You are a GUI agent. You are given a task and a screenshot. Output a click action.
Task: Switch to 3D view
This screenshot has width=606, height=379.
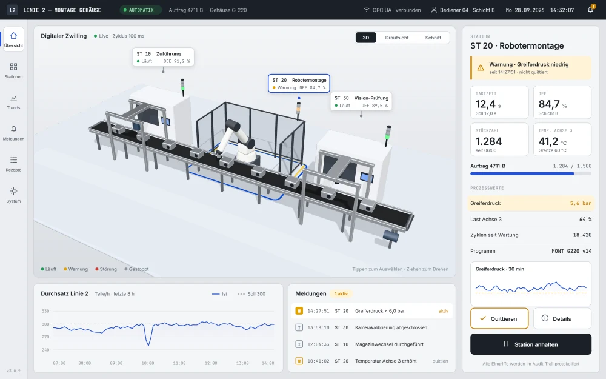click(x=365, y=38)
